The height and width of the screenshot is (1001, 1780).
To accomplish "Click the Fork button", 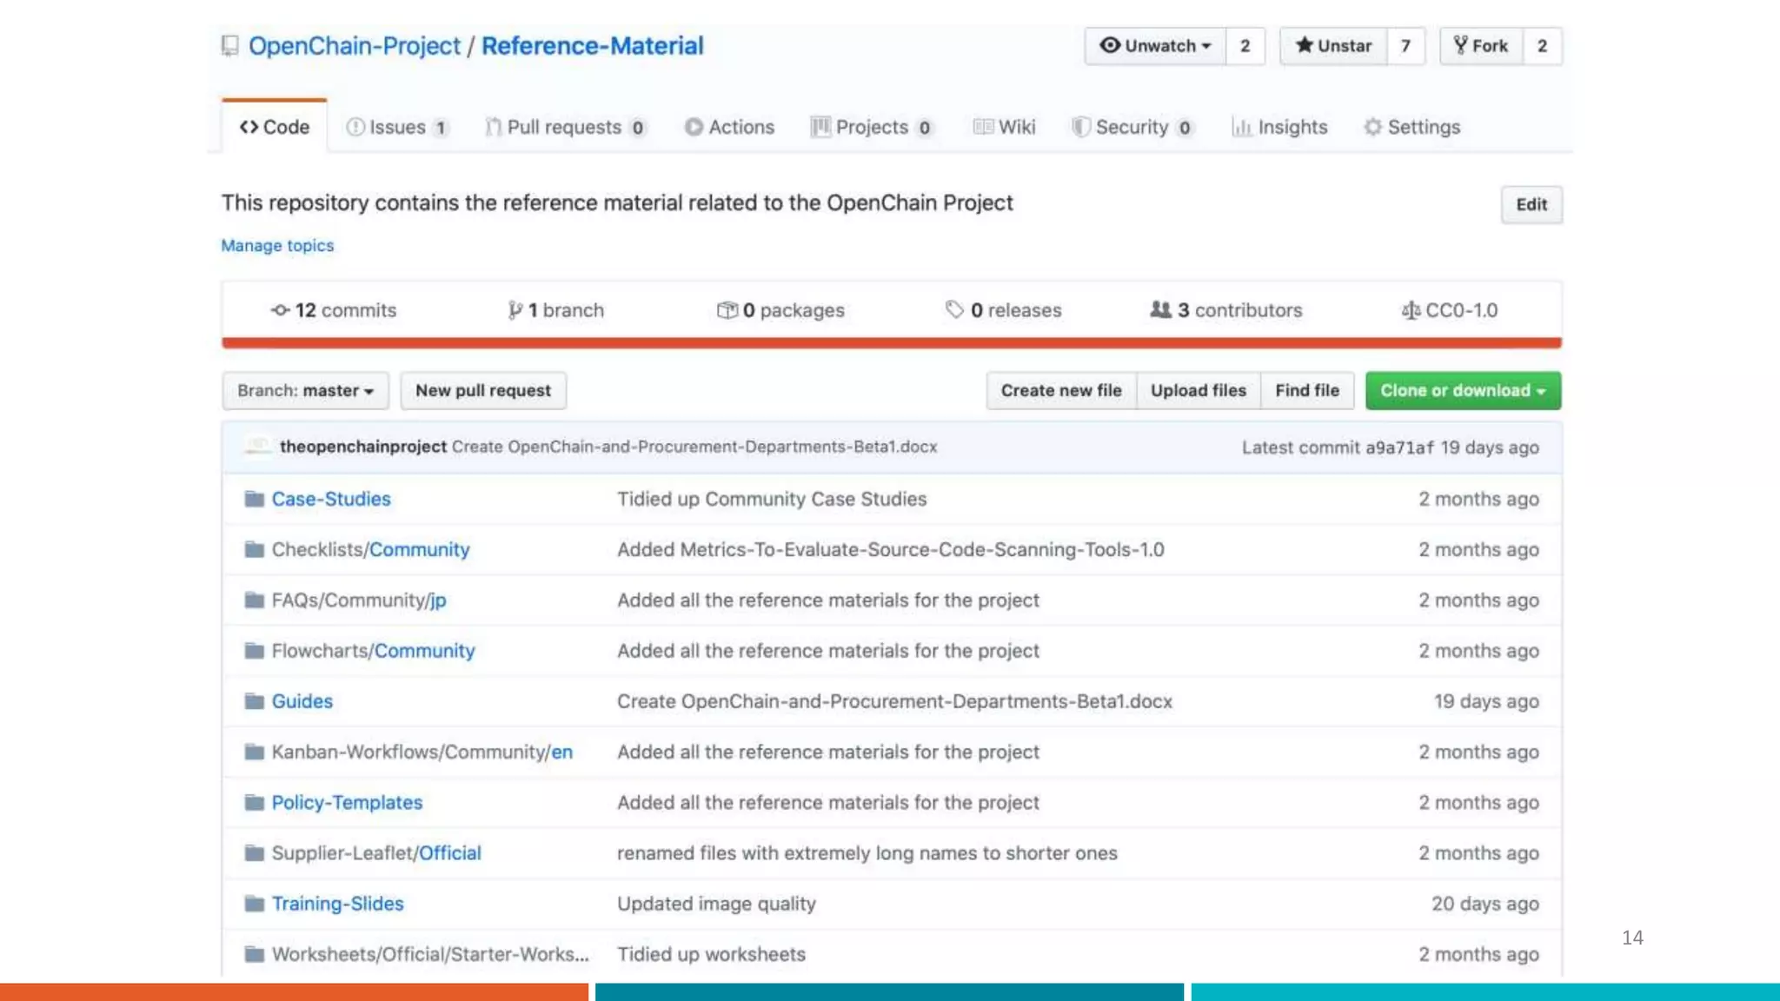I will (1481, 46).
